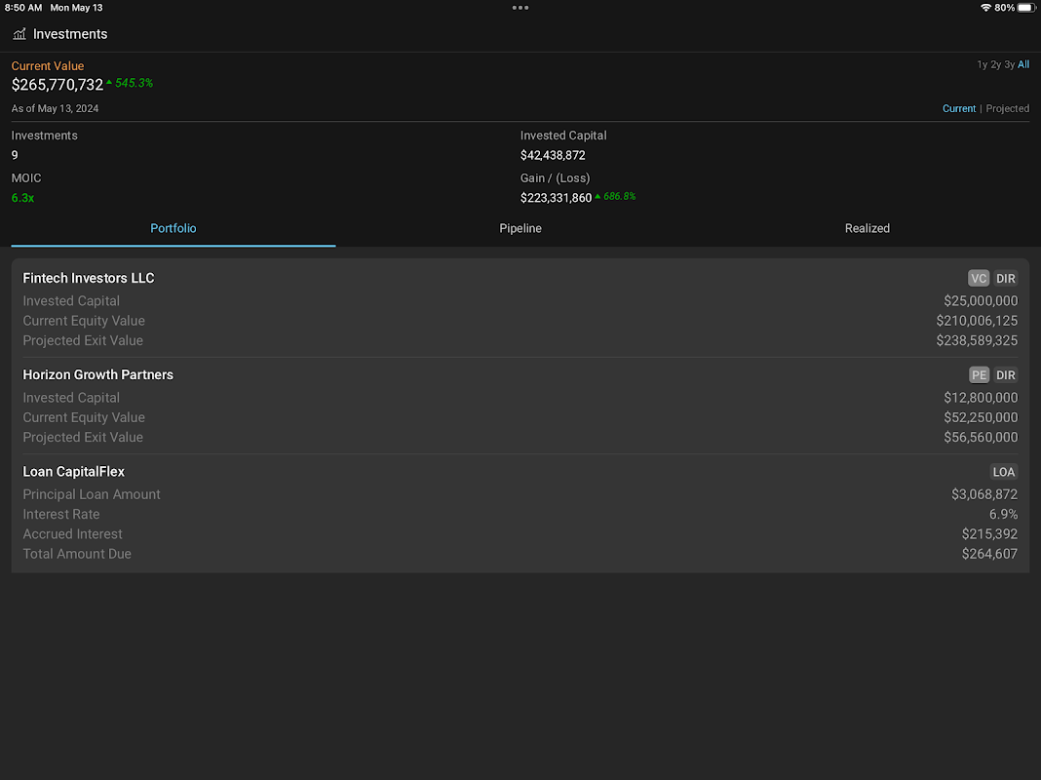1041x780 pixels.
Task: Tap the $215,392 accrued interest value
Action: tap(989, 534)
